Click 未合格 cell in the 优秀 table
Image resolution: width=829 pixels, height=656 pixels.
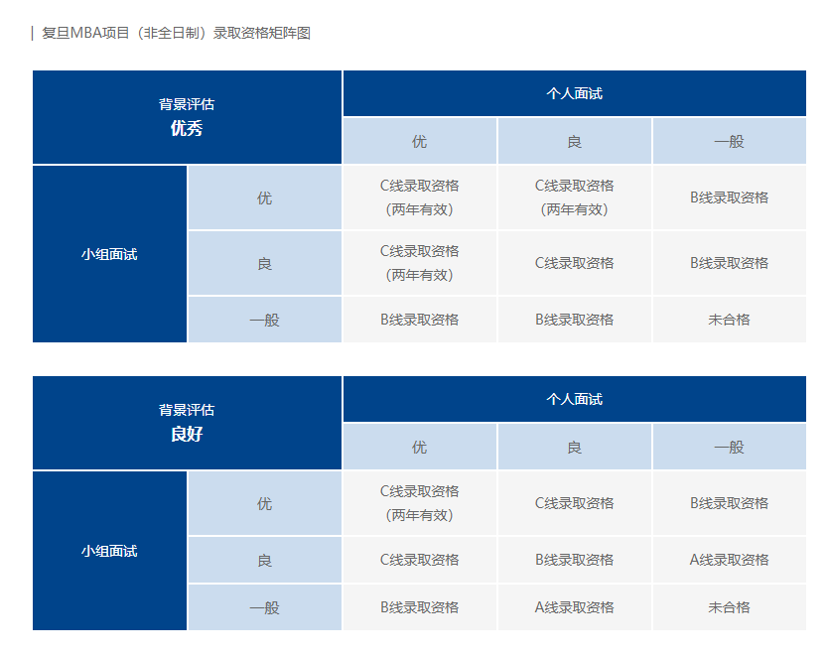tap(729, 320)
